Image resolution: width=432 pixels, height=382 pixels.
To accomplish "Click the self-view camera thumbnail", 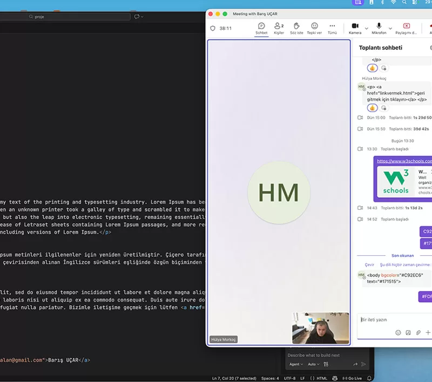I will point(320,328).
